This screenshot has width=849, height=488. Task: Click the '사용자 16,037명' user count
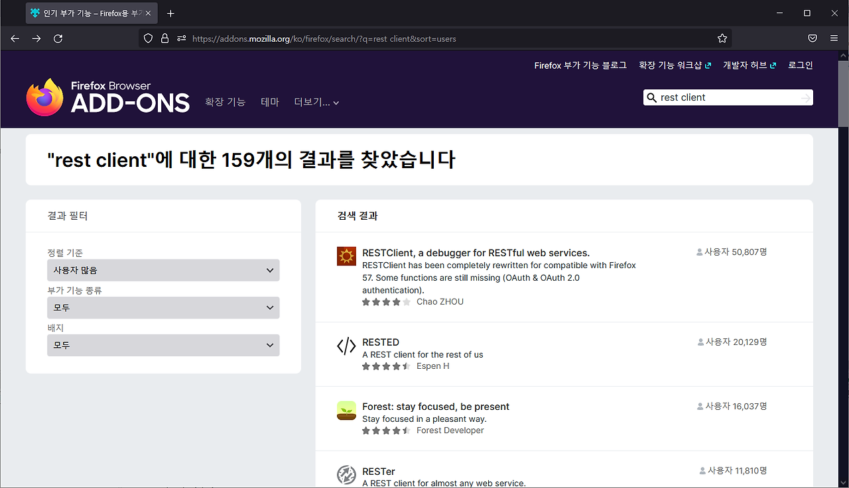pyautogui.click(x=732, y=406)
